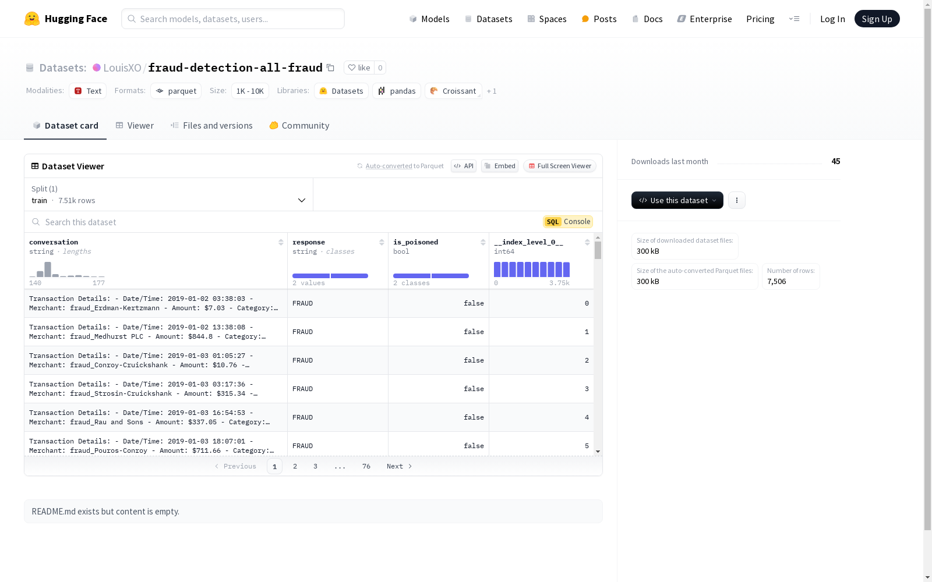Click the fraud_Conroy-Cruickshank conversation cell

tap(156, 360)
